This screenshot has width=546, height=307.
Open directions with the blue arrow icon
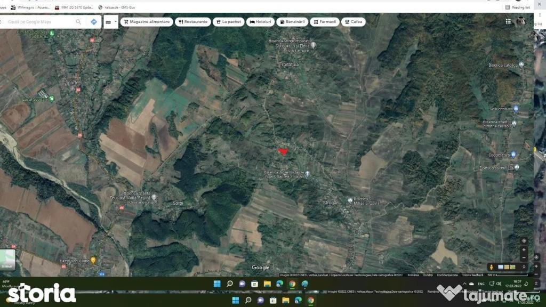(x=94, y=22)
